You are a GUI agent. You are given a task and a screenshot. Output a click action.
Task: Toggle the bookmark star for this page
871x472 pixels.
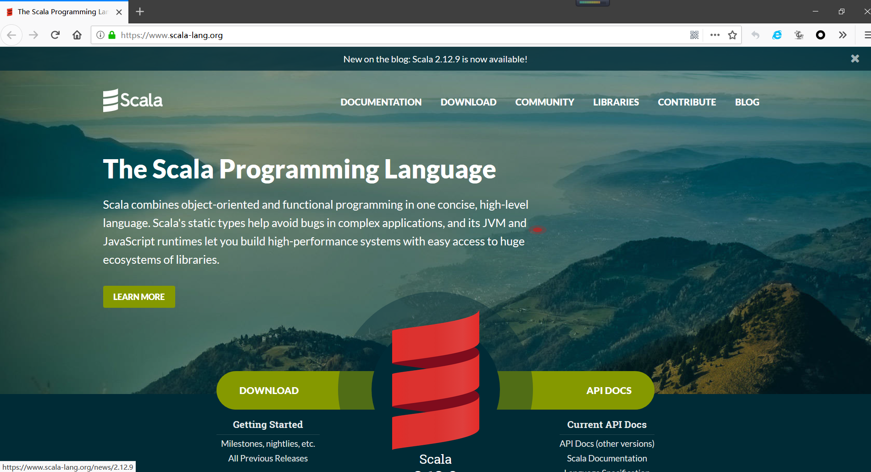732,35
